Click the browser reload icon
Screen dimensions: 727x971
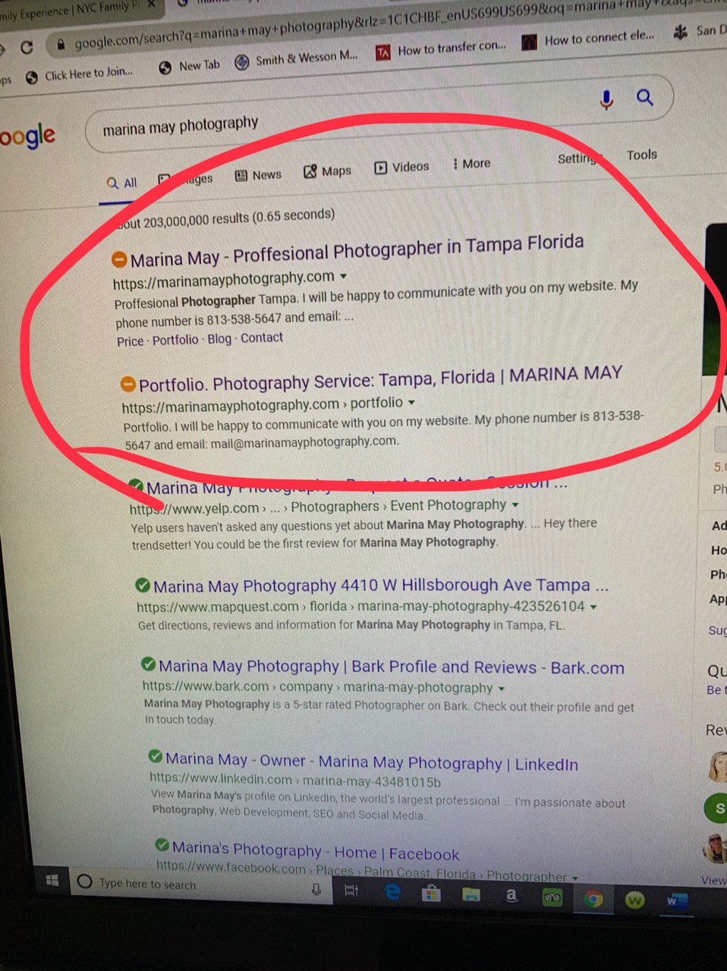27,47
